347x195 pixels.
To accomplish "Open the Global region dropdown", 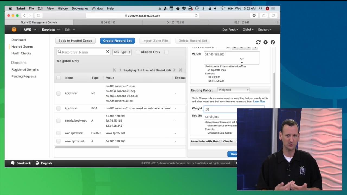I will pyautogui.click(x=248, y=30).
